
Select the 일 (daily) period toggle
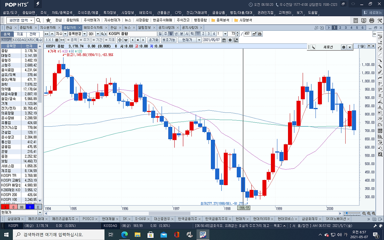click(x=160, y=34)
